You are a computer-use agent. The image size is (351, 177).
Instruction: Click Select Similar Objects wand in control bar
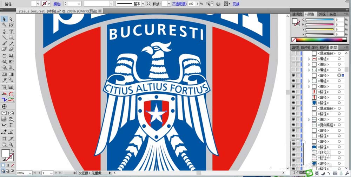tap(208, 4)
